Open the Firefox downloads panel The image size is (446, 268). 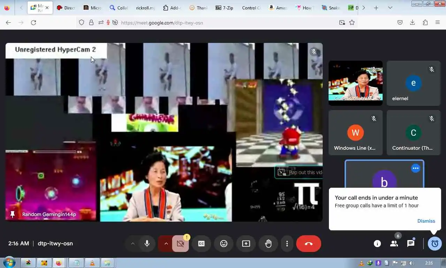[x=412, y=22]
